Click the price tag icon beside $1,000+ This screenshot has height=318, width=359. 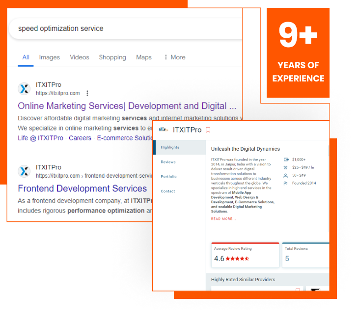pyautogui.click(x=286, y=159)
